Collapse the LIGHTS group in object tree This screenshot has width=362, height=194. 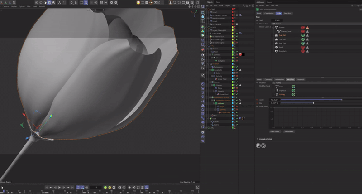206,27
